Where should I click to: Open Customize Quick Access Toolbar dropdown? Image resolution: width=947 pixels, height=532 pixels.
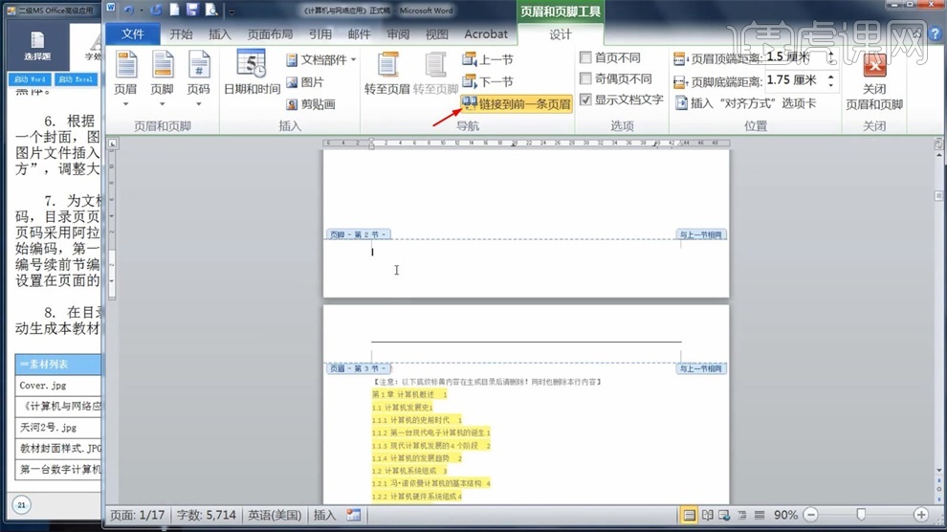coord(231,11)
